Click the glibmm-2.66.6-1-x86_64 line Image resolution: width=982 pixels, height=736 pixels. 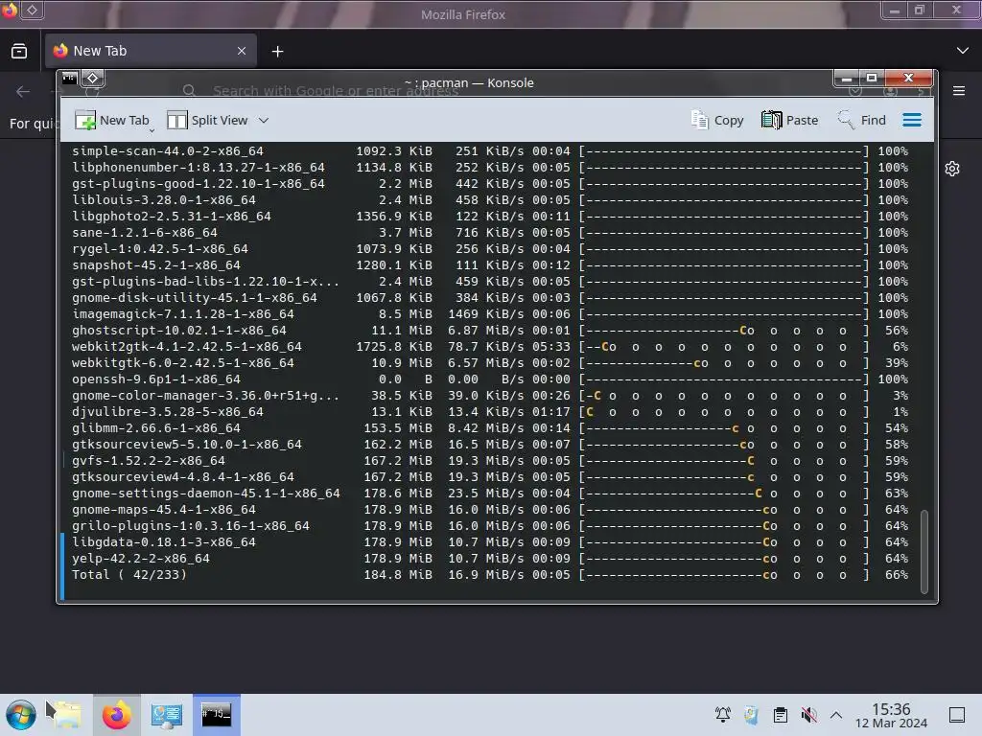click(x=490, y=428)
